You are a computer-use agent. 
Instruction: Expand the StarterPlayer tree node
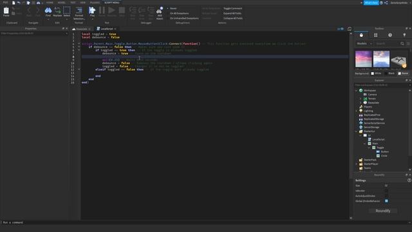point(356,164)
